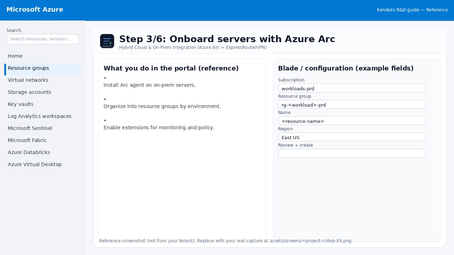Screen dimensions: 454x255
Task: Click the Search label above the search box
Action: [x=14, y=30]
